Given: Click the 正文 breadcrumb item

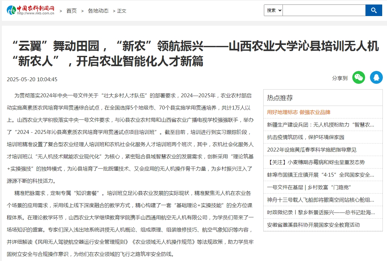Looking at the screenshot, I should [x=122, y=11].
